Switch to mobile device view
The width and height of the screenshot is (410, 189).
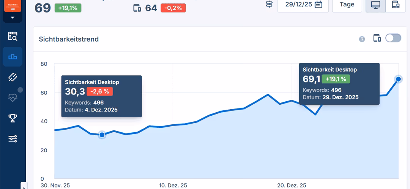tap(396, 5)
